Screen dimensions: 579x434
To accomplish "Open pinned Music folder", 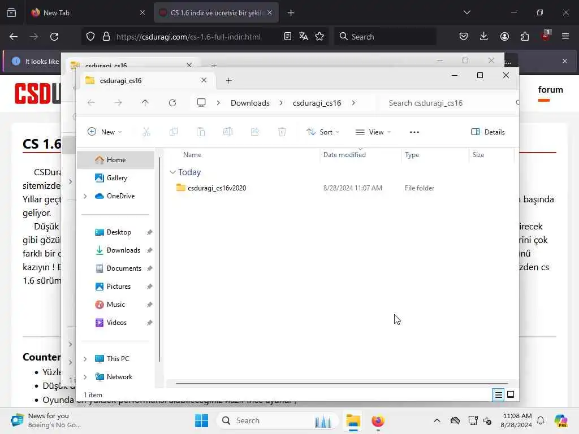I will coord(115,305).
